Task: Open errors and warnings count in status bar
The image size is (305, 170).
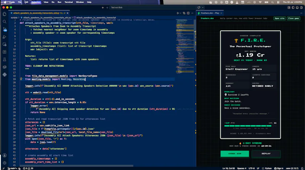Action: point(28,168)
